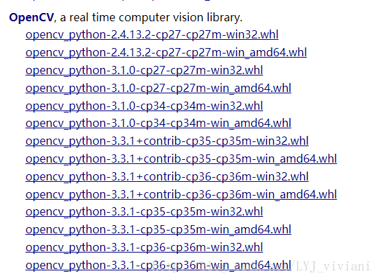379x280 pixels.
Task: Select 3.3.1+contrib cp36 win32 wheel link
Action: 167,177
